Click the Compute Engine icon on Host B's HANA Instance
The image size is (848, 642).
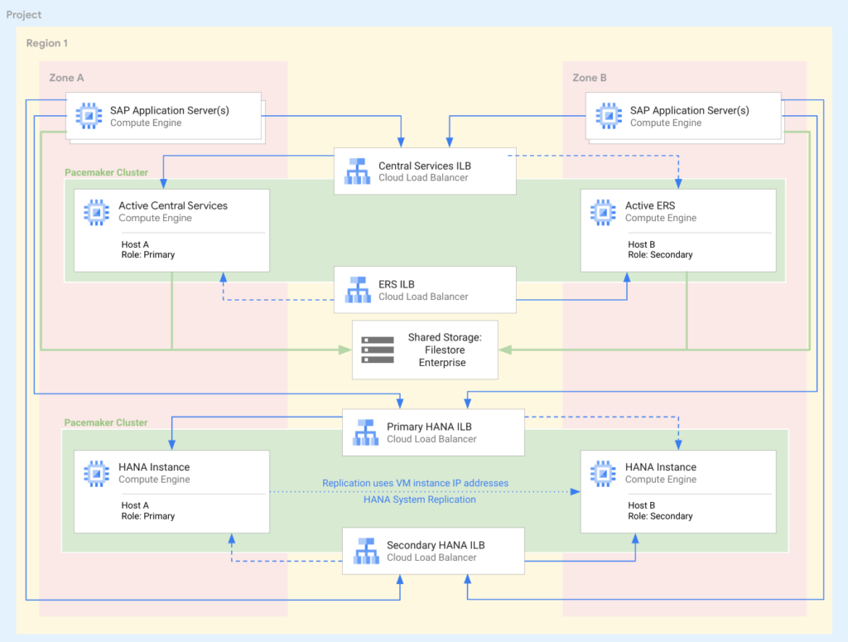click(x=603, y=472)
